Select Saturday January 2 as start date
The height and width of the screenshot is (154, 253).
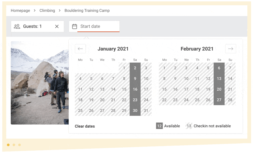coord(135,68)
